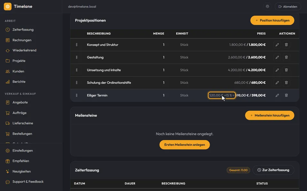This screenshot has width=307, height=191.
Task: Click the Timelane logo icon
Action: (x=8, y=6)
